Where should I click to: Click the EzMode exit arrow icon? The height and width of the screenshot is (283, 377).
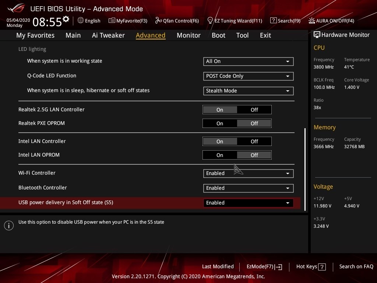(x=278, y=267)
